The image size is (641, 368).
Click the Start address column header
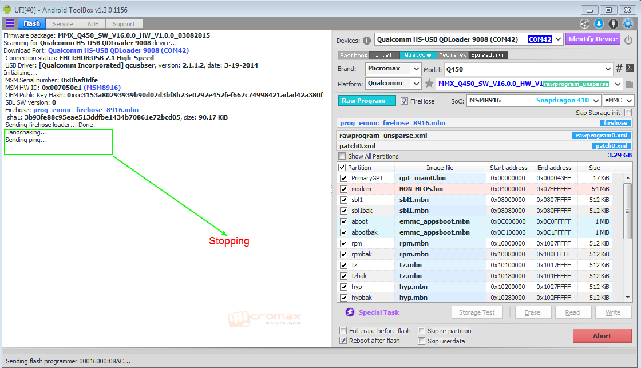[509, 168]
